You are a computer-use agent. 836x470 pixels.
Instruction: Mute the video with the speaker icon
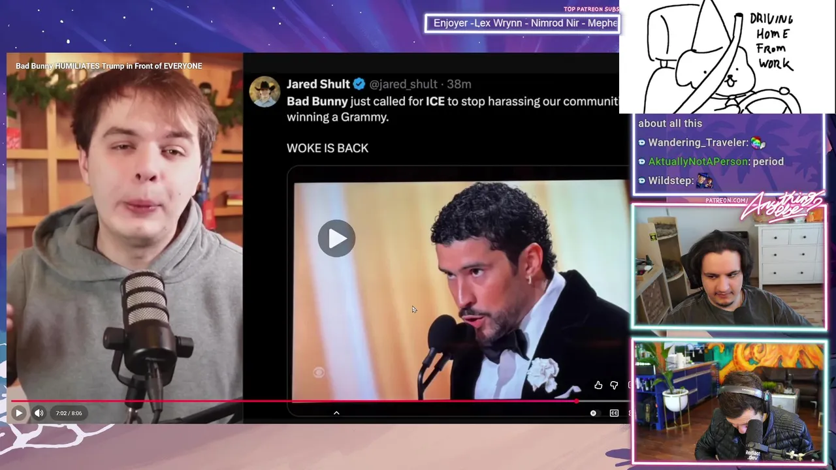click(39, 413)
